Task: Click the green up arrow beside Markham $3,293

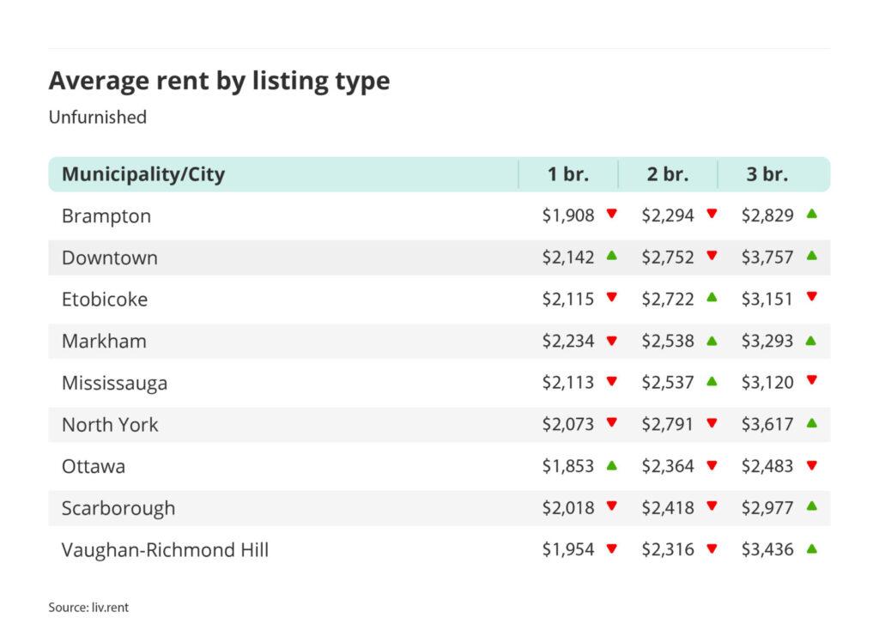Action: (x=811, y=339)
